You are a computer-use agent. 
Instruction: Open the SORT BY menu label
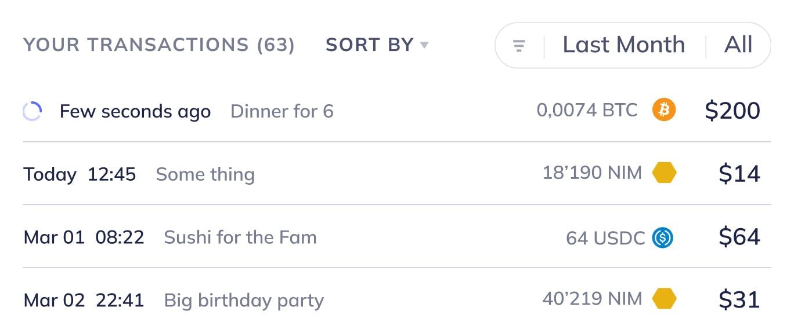tap(370, 45)
